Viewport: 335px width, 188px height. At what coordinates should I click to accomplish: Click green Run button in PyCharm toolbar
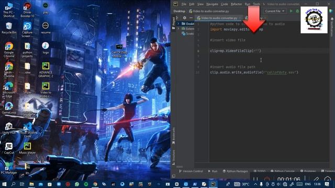[291, 11]
